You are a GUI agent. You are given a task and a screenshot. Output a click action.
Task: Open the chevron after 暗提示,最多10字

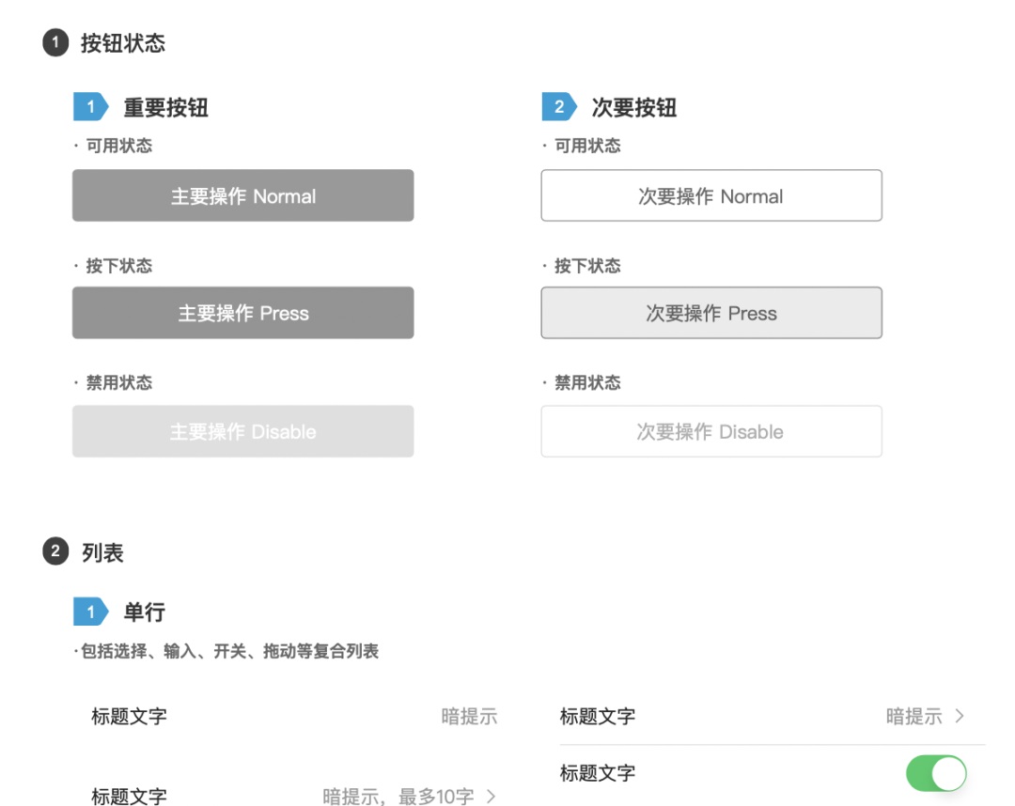492,797
